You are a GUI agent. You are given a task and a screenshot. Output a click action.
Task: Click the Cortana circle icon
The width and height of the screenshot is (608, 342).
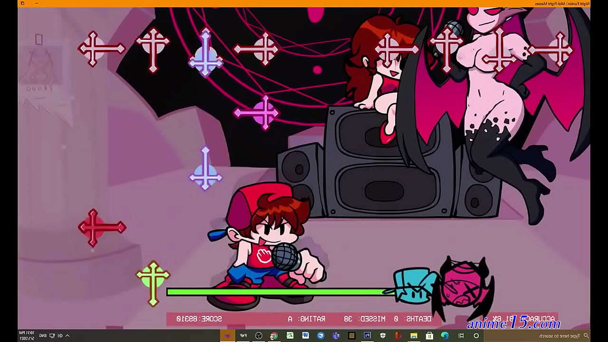(475, 335)
